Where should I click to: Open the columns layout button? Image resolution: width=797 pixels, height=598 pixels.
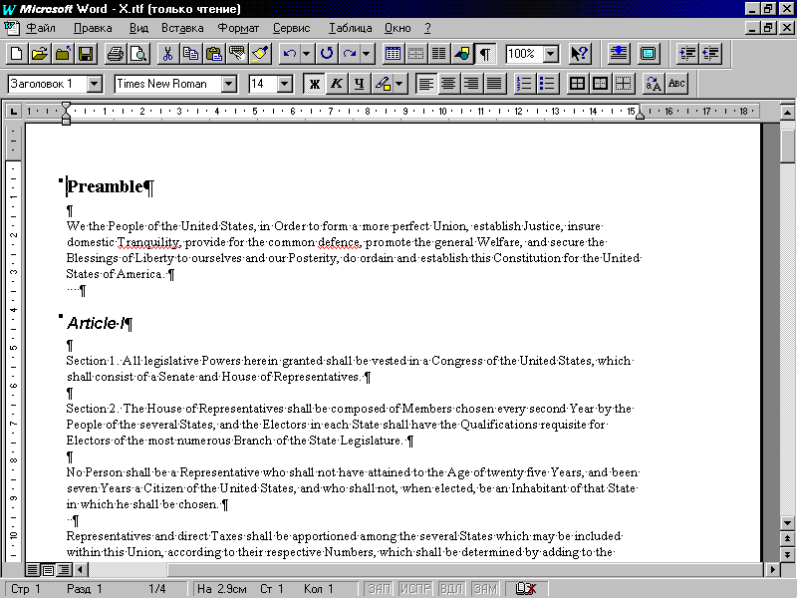438,54
